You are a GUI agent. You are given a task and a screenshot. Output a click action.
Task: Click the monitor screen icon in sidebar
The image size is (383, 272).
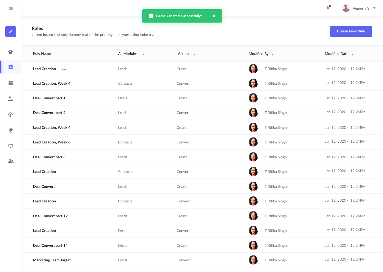pos(11,146)
